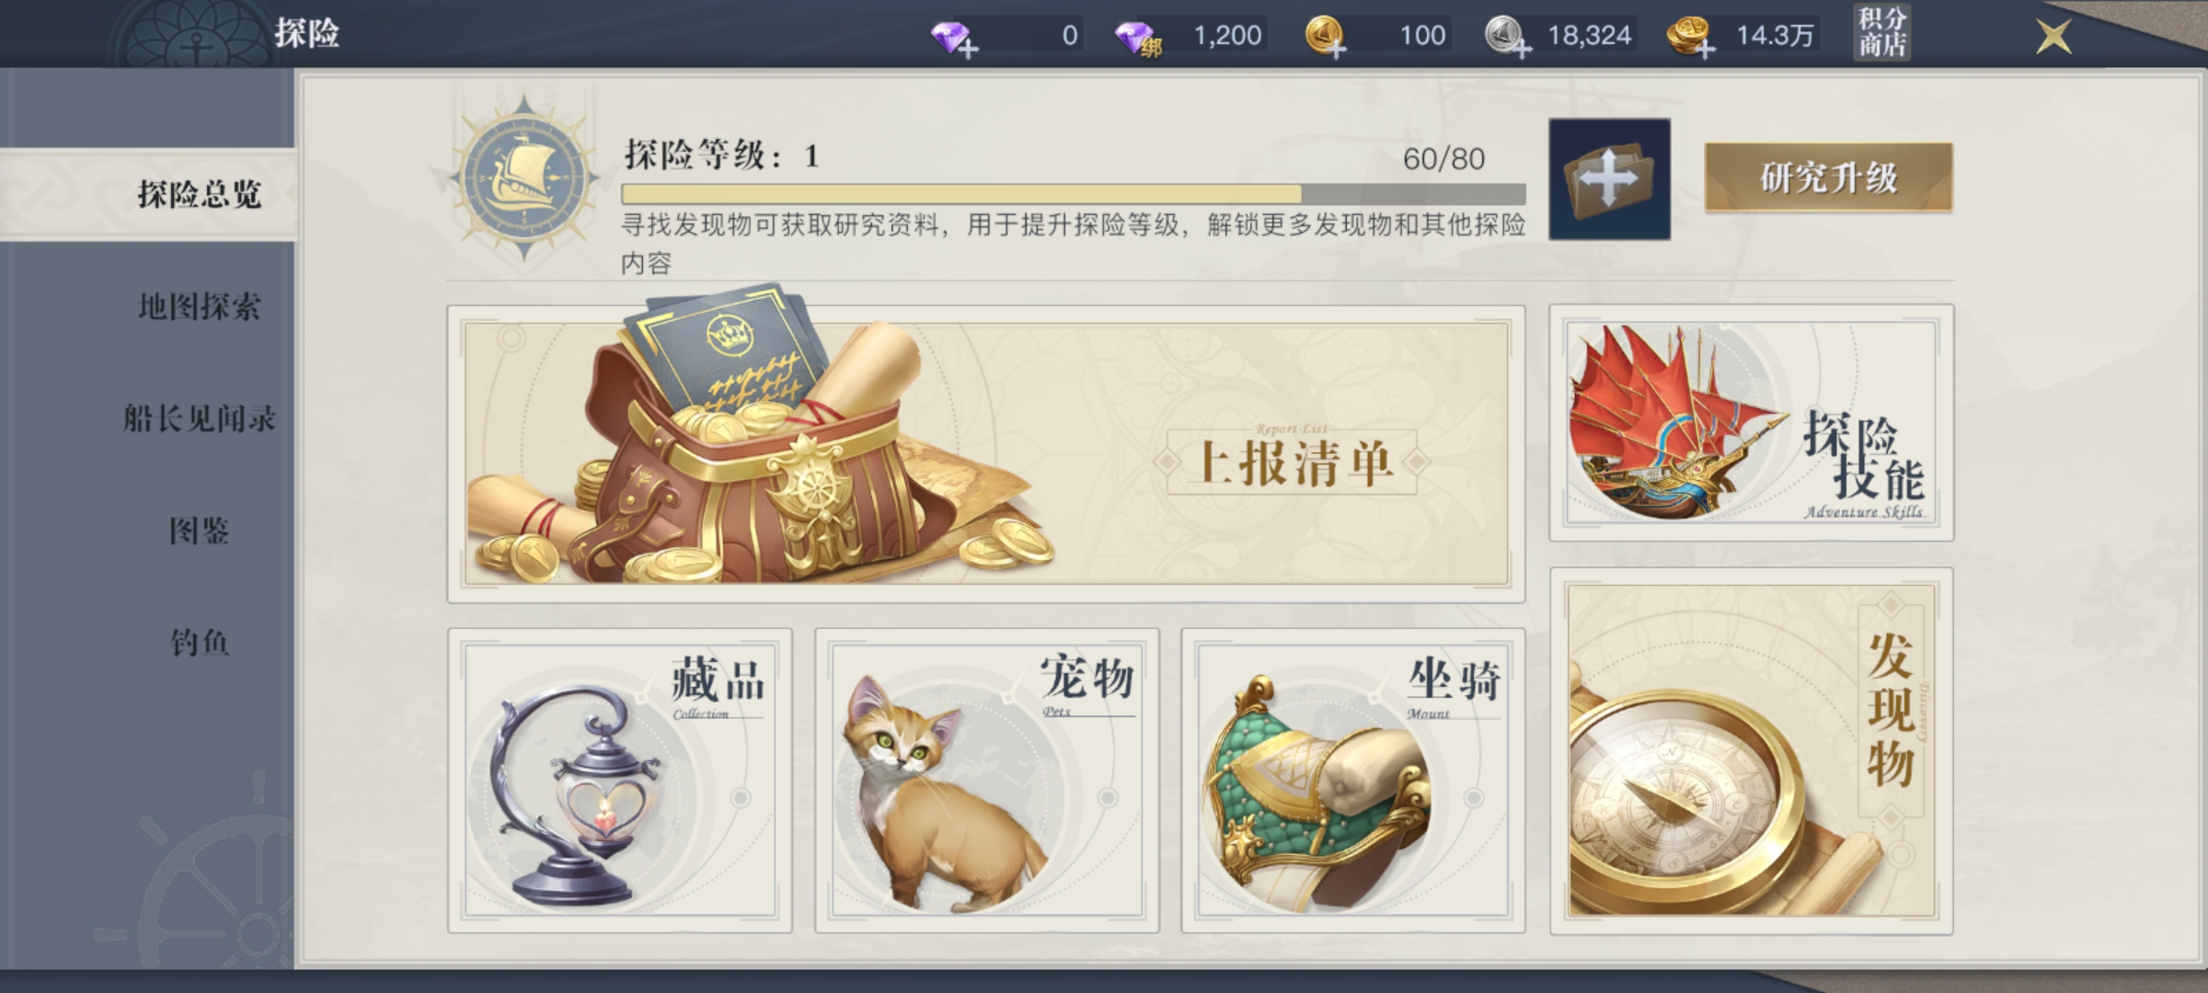This screenshot has width=2208, height=993.
Task: Open the 船长见闻录 tab
Action: coord(199,419)
